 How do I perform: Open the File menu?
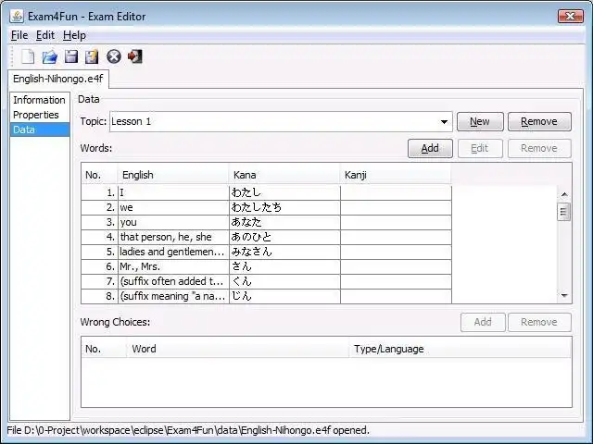19,35
